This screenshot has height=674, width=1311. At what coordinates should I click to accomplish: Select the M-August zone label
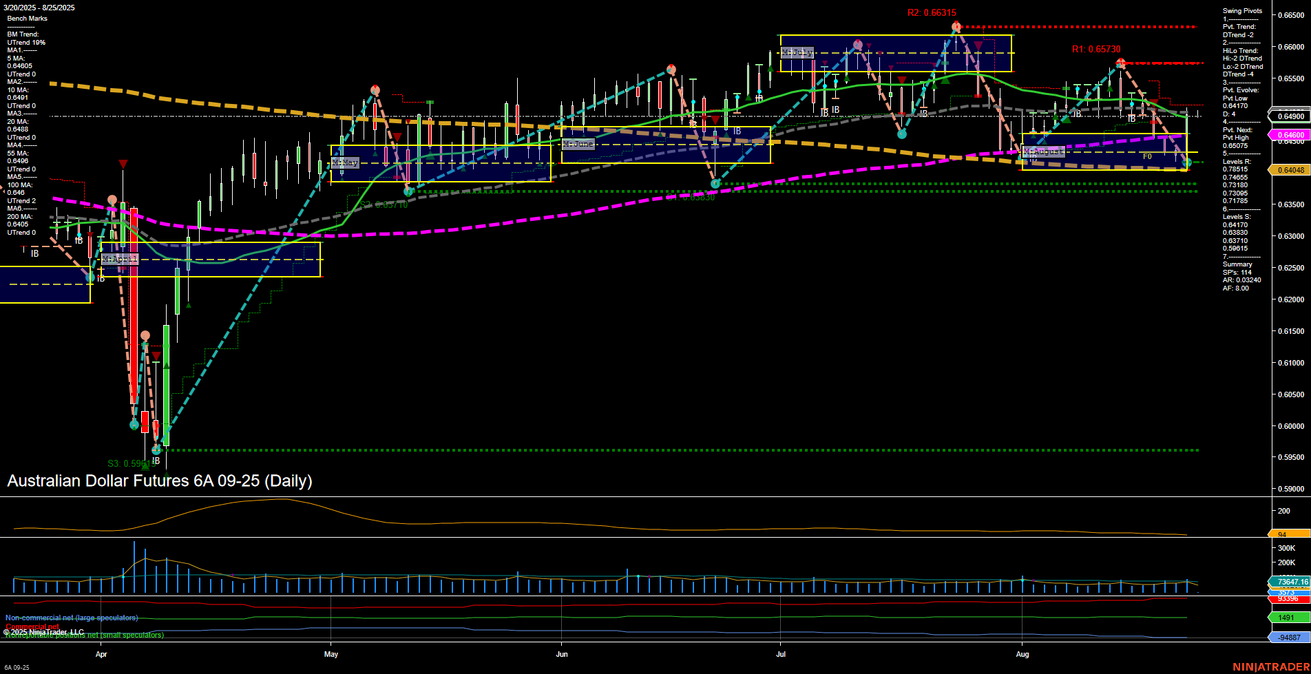[x=1044, y=151]
